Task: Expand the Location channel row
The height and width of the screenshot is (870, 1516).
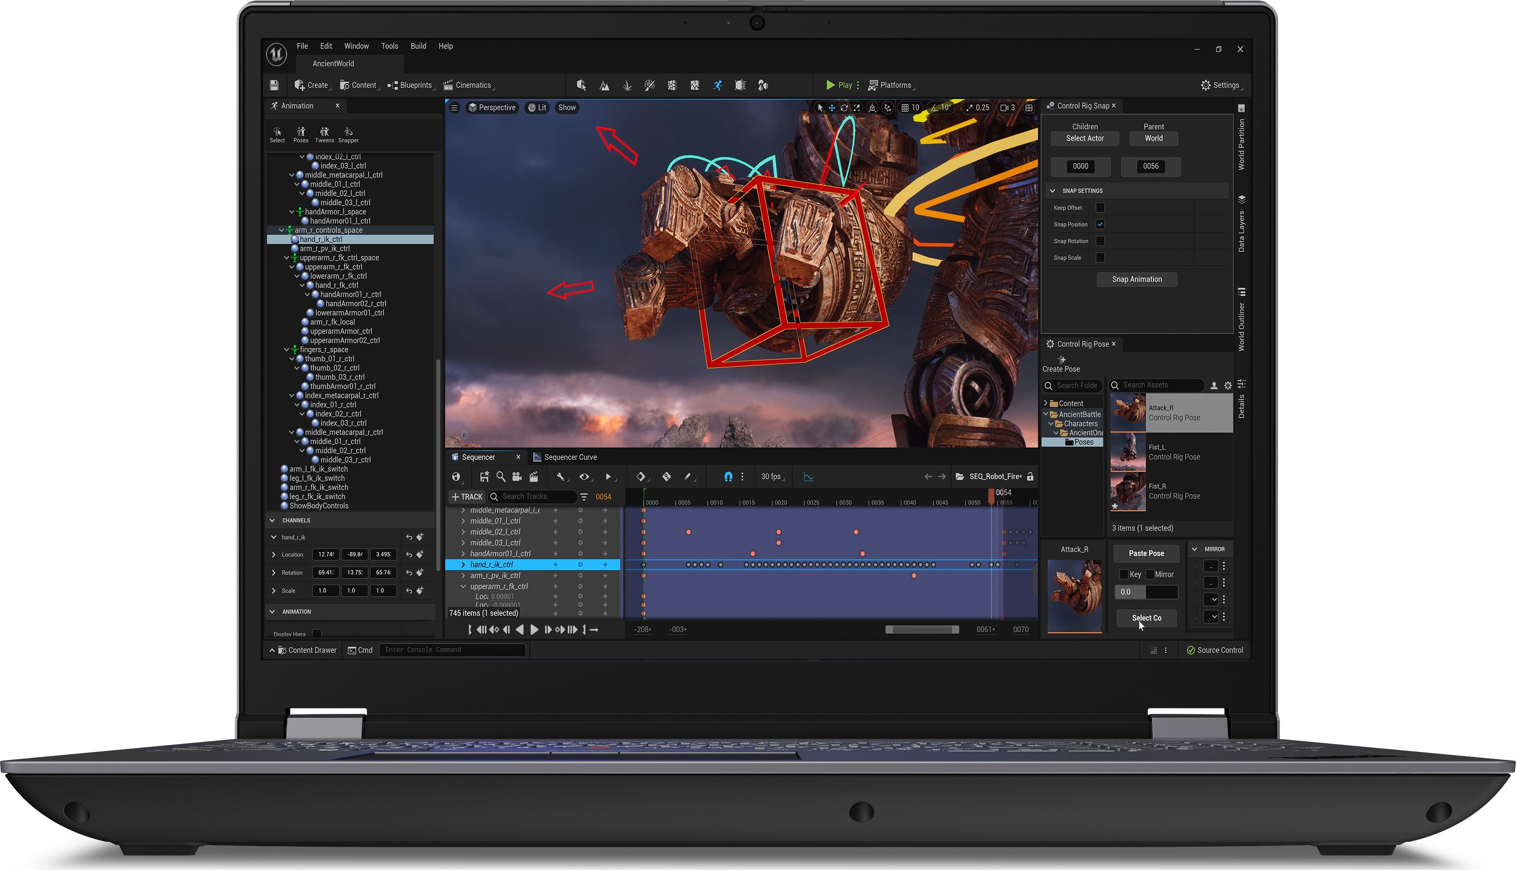Action: tap(274, 555)
